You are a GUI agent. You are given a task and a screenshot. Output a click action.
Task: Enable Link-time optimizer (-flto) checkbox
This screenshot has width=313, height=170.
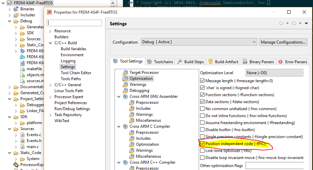202,151
